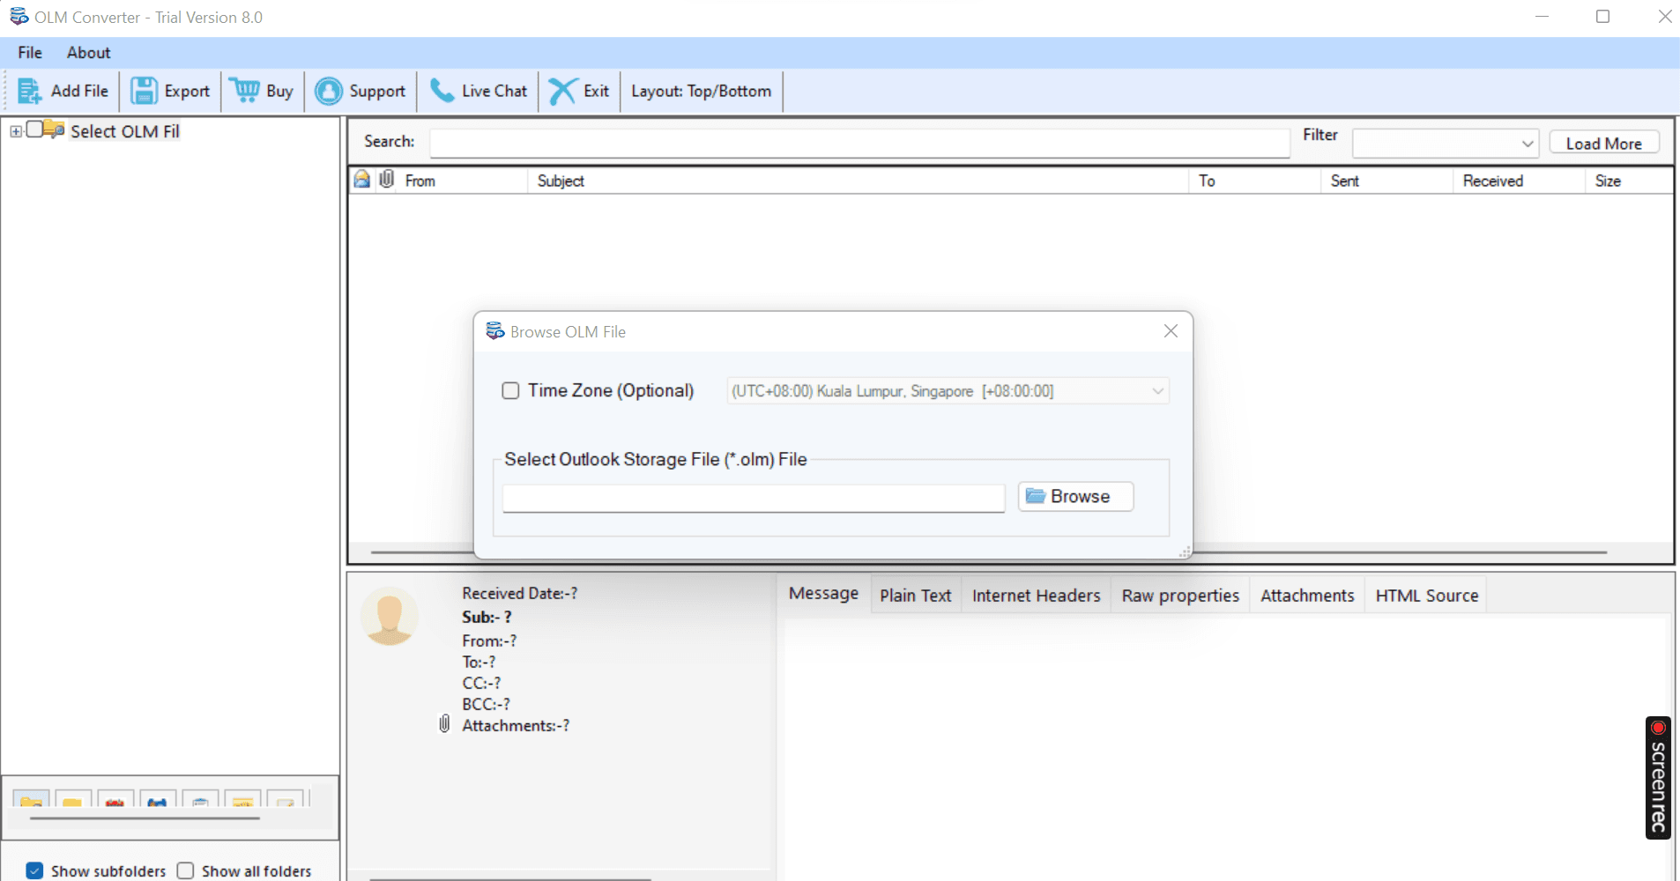The width and height of the screenshot is (1680, 881).
Task: Switch to the Plain Text tab
Action: [915, 596]
